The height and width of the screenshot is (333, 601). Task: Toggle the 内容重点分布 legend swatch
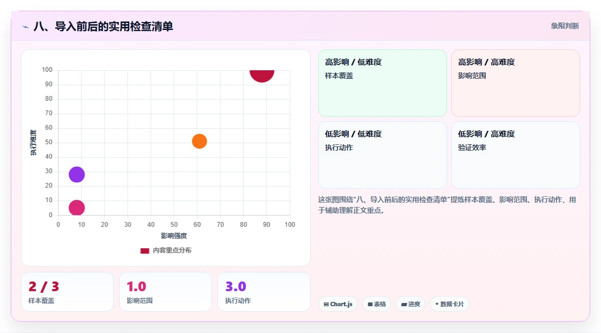(x=144, y=250)
